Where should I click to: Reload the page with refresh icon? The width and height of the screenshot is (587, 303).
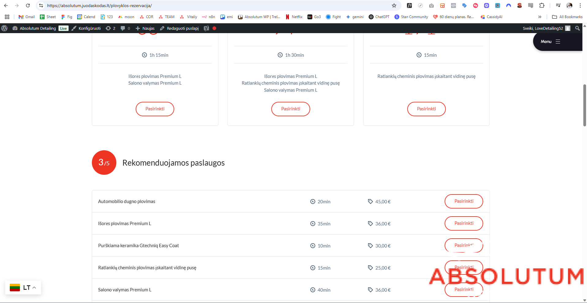point(28,6)
